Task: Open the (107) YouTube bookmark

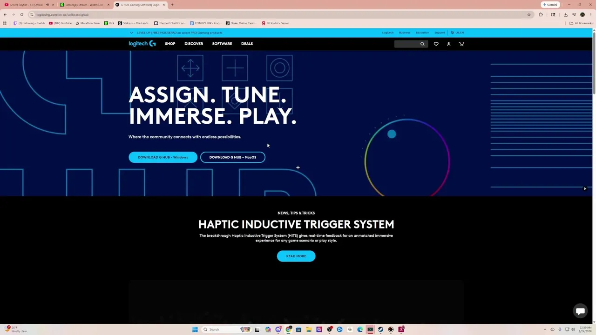Action: click(x=60, y=23)
